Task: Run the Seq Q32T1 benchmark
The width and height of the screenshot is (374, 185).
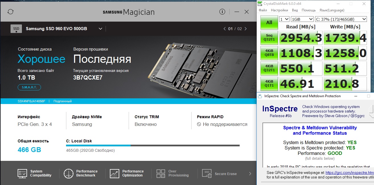Action: tap(269, 38)
